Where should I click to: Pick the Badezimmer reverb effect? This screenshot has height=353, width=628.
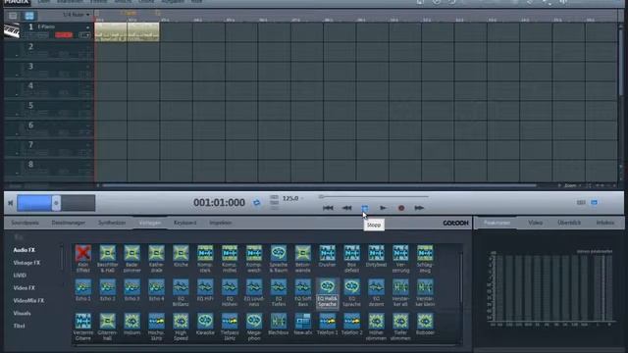pos(131,253)
